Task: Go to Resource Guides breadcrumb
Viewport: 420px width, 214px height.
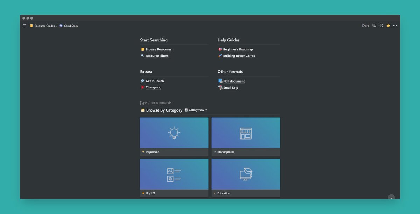Action: (x=44, y=26)
